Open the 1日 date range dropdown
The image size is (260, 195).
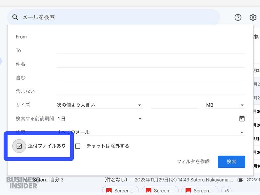click(140, 118)
